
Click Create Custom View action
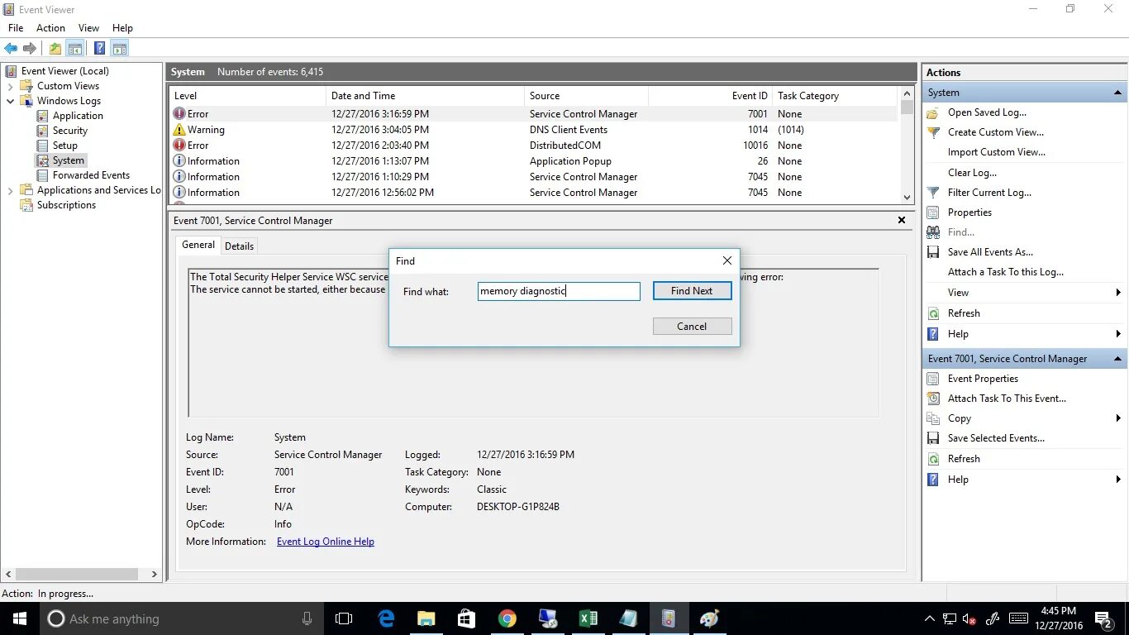[995, 132]
